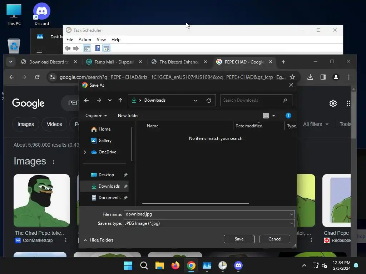This screenshot has height=274, width=366.
Task: Open File menu in Task Scheduler
Action: pyautogui.click(x=70, y=40)
